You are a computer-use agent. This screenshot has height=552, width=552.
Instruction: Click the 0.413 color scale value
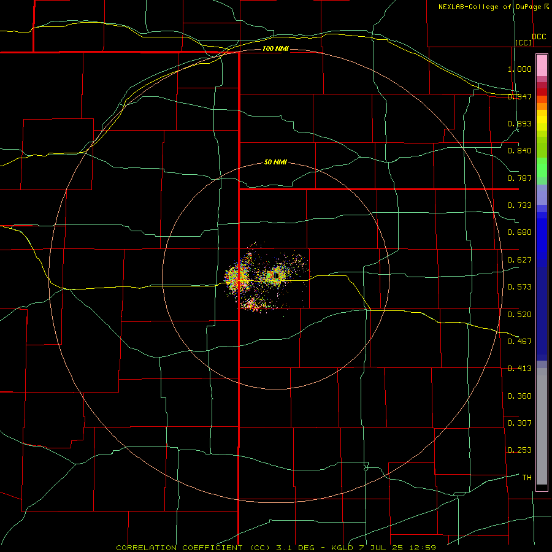pos(519,369)
